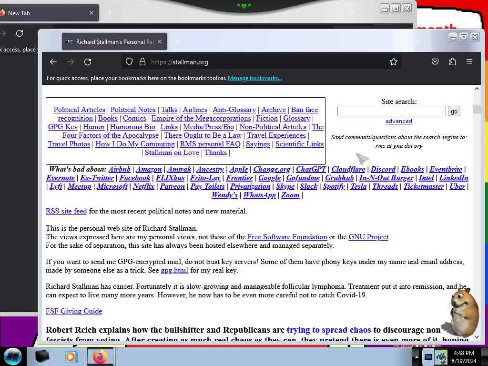
Task: Open What's bad about Microsoft
Action: click(112, 186)
